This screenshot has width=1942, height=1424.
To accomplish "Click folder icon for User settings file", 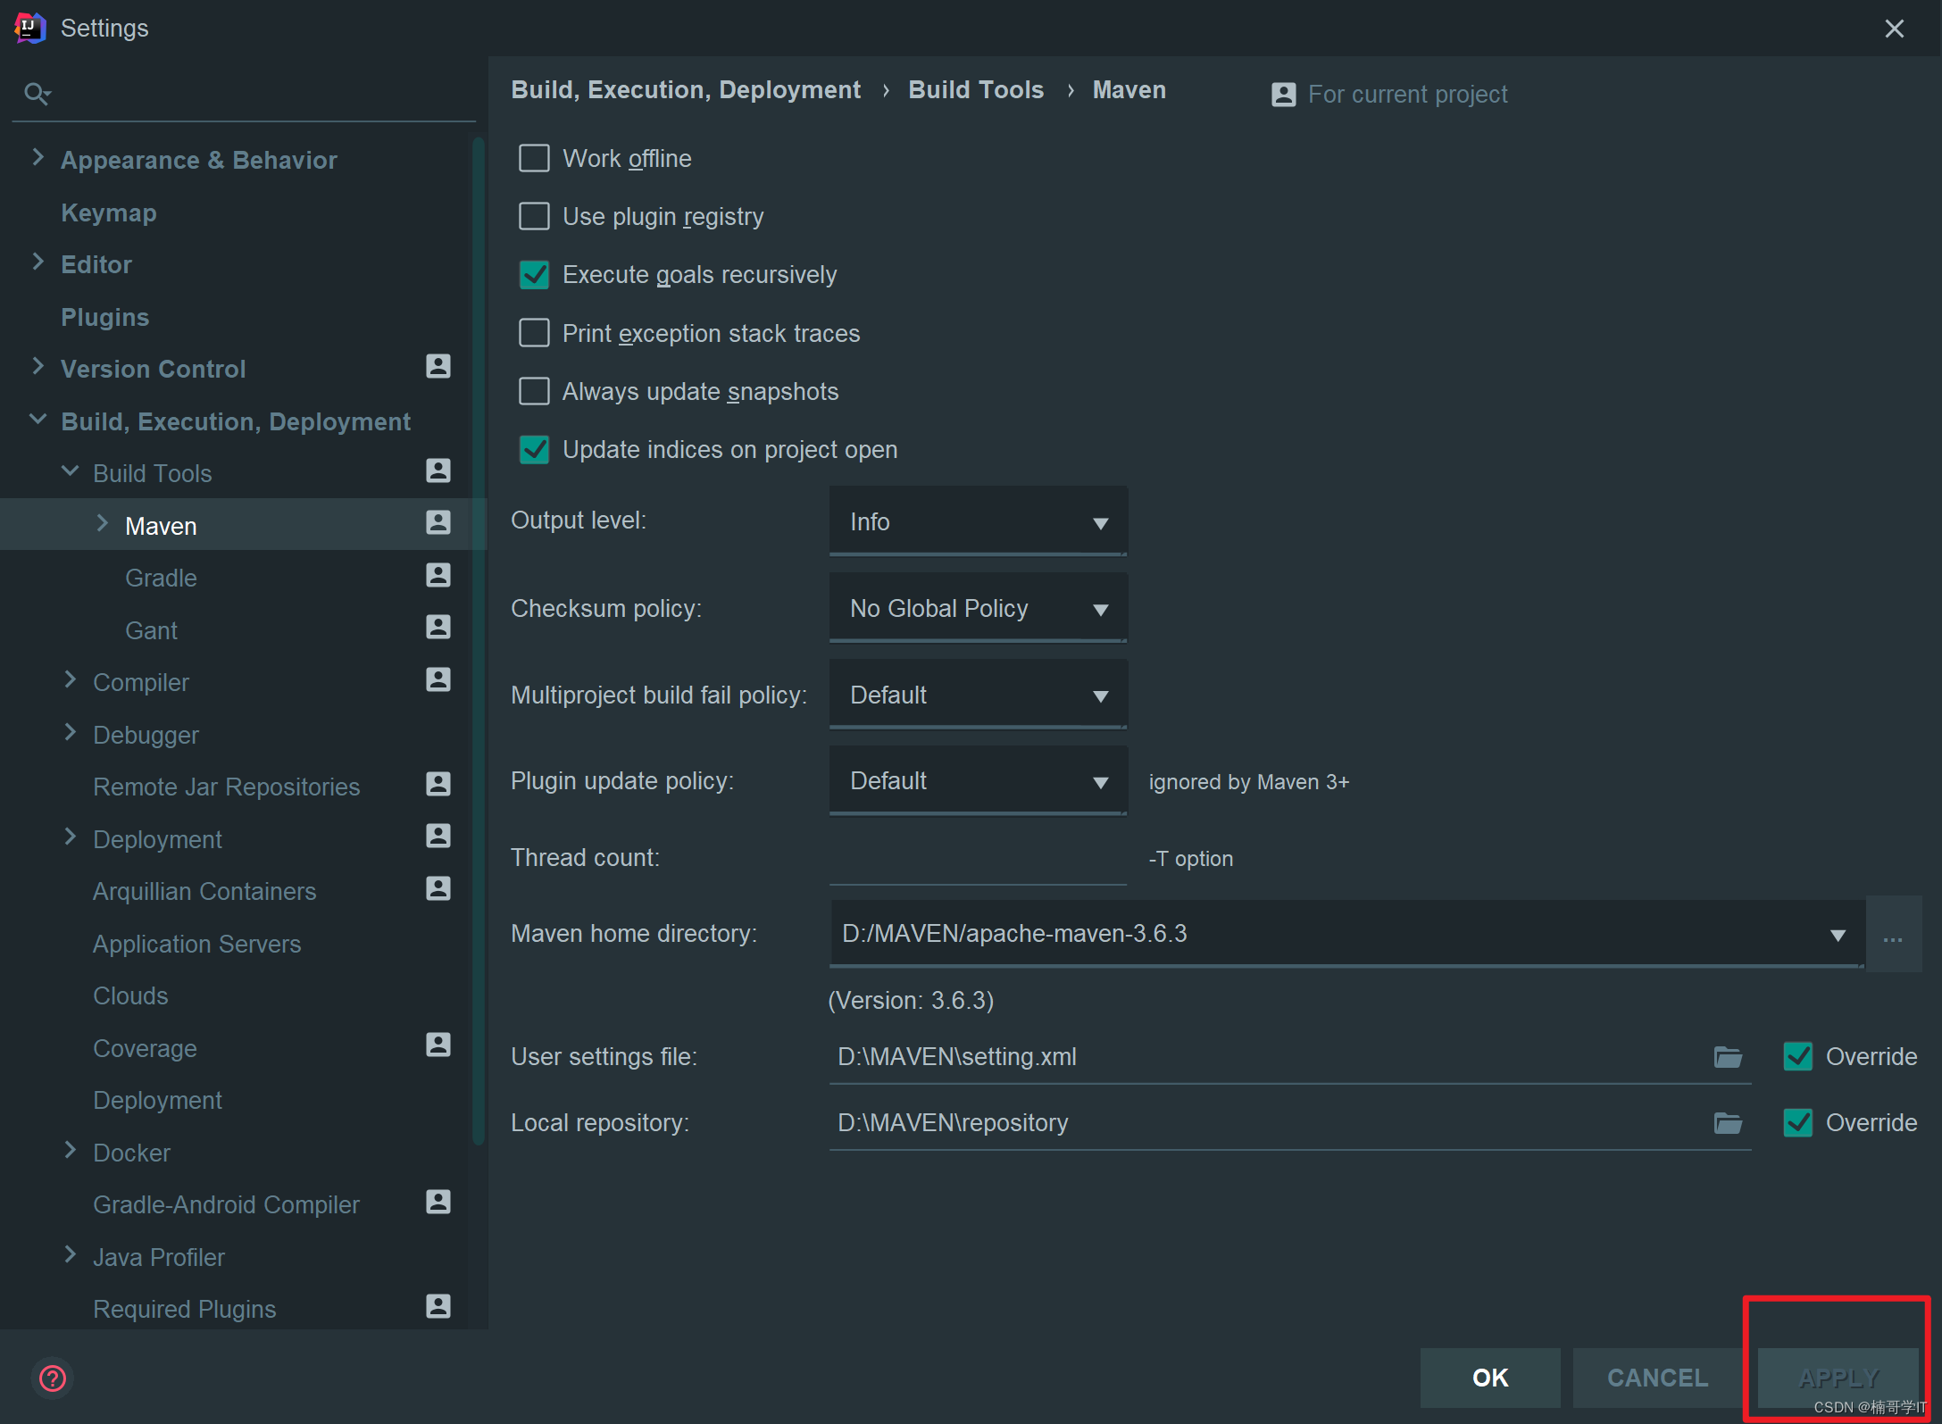I will pos(1728,1057).
